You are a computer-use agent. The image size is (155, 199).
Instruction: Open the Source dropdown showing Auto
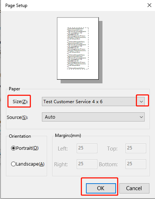(93, 117)
